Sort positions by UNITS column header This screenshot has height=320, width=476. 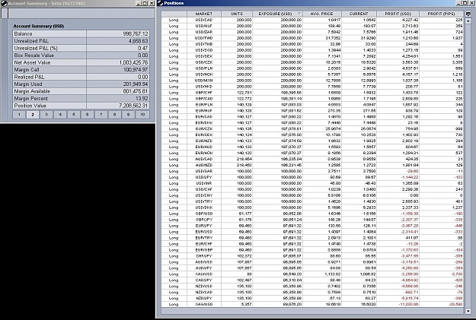click(x=237, y=14)
